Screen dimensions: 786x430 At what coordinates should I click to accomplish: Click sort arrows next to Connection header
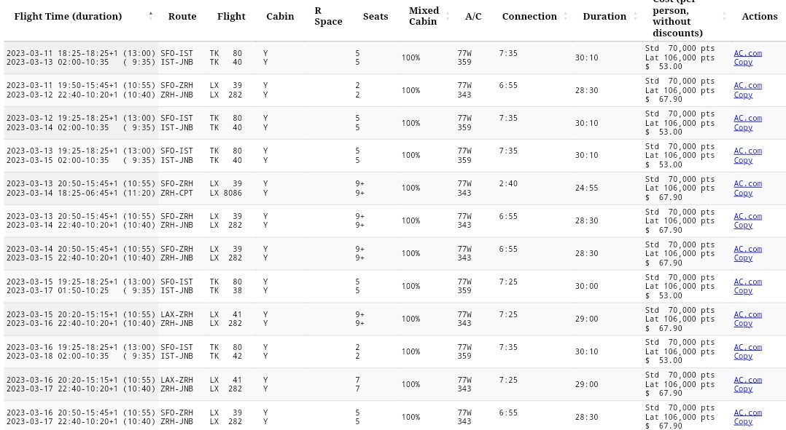[x=566, y=16]
